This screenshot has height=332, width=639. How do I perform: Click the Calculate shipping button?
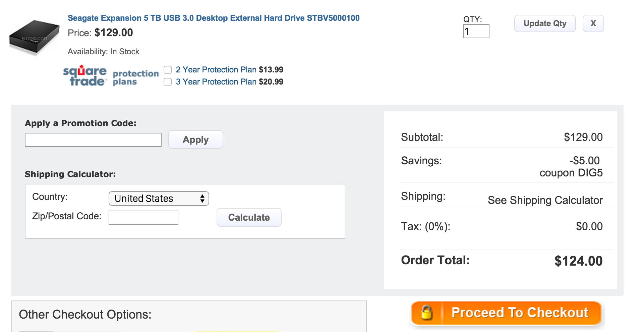click(x=249, y=217)
